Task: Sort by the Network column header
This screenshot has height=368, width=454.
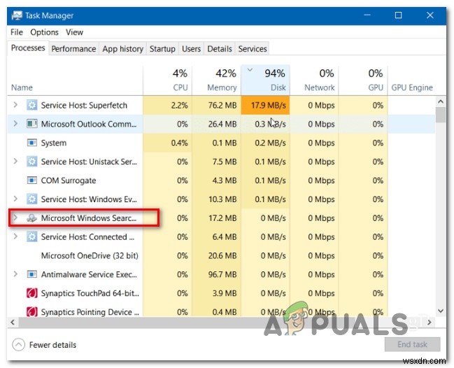Action: [x=314, y=80]
